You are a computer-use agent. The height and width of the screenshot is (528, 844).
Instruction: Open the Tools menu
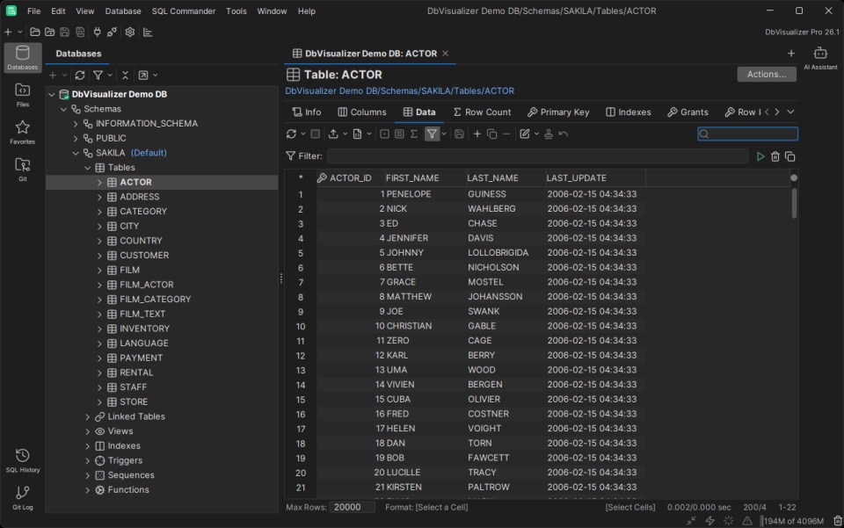(x=236, y=11)
